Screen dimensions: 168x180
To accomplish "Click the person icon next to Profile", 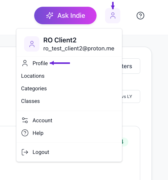I will click(25, 63).
